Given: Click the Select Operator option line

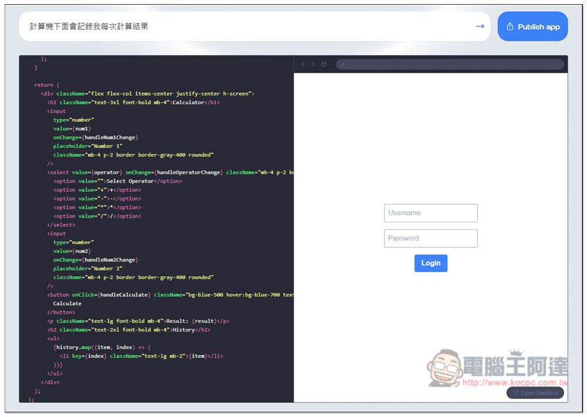Looking at the screenshot, I should 117,181.
